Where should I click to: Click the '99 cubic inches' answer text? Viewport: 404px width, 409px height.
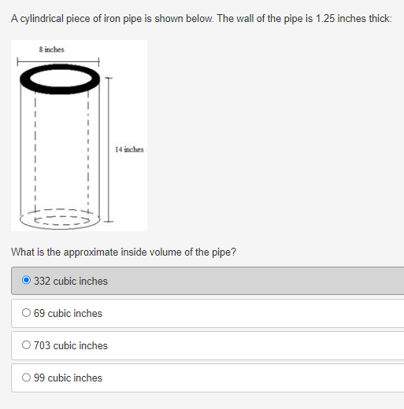[68, 378]
